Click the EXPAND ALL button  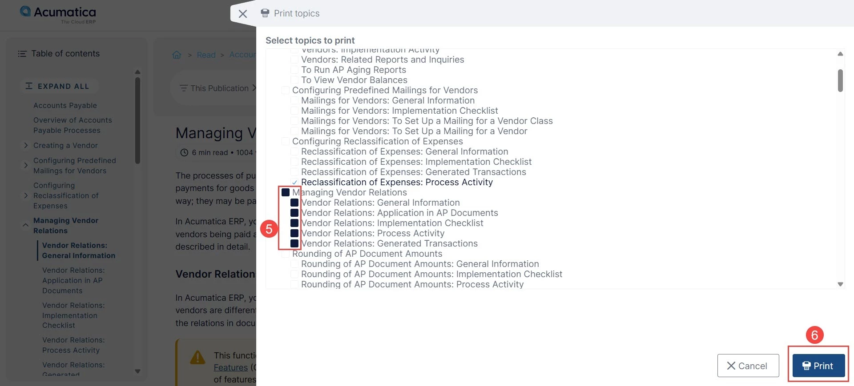pos(57,86)
